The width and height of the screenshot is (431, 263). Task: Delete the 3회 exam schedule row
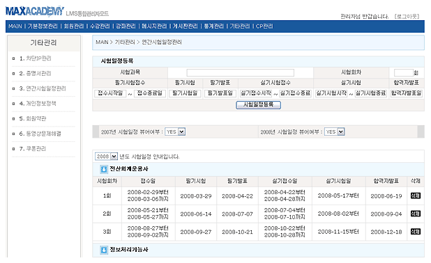[x=416, y=232]
